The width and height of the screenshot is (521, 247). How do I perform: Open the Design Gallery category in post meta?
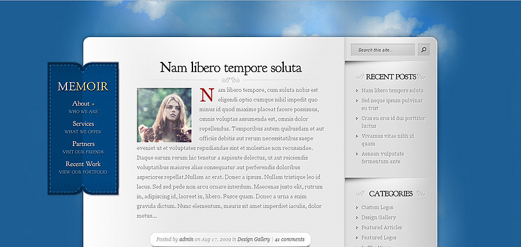click(254, 239)
